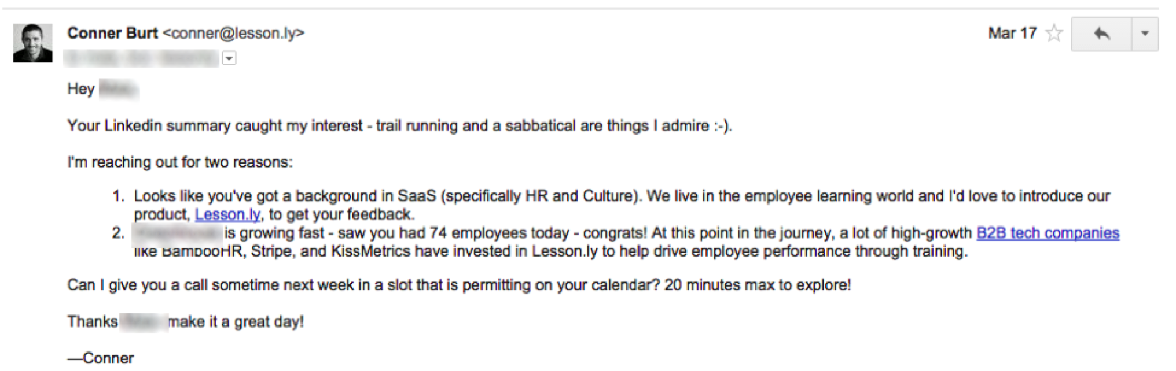Click the "—Conner" signature
Image resolution: width=1176 pixels, height=371 pixels.
click(x=101, y=358)
